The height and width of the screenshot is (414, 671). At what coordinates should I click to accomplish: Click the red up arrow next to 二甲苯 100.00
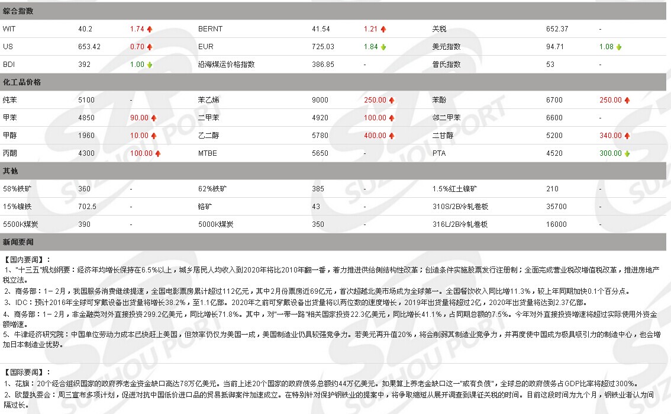(392, 118)
